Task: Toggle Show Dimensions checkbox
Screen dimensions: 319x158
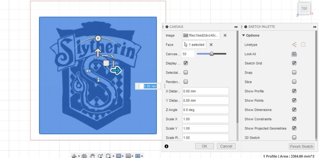Action: pos(294,110)
